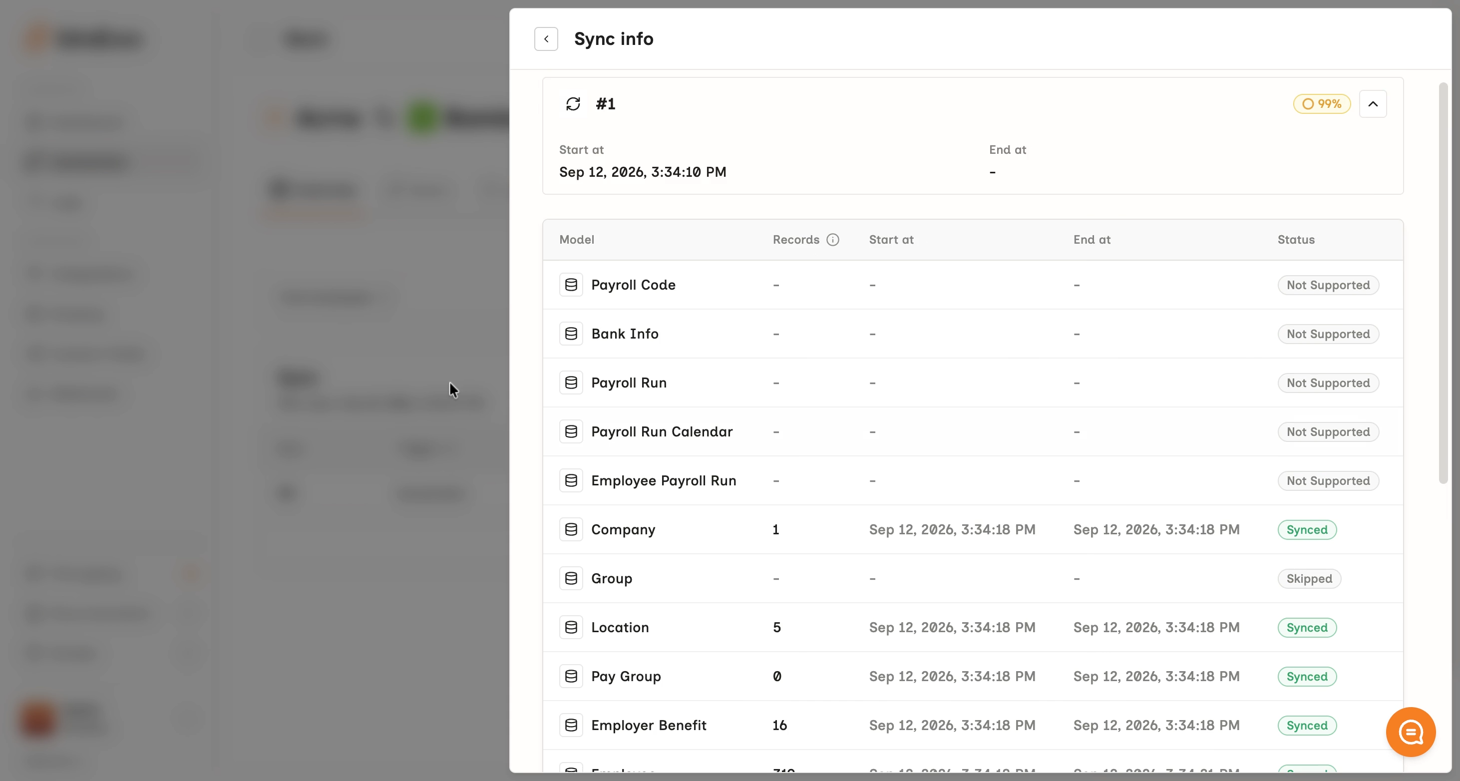Click the Employer Benefit record count 16

click(x=780, y=725)
